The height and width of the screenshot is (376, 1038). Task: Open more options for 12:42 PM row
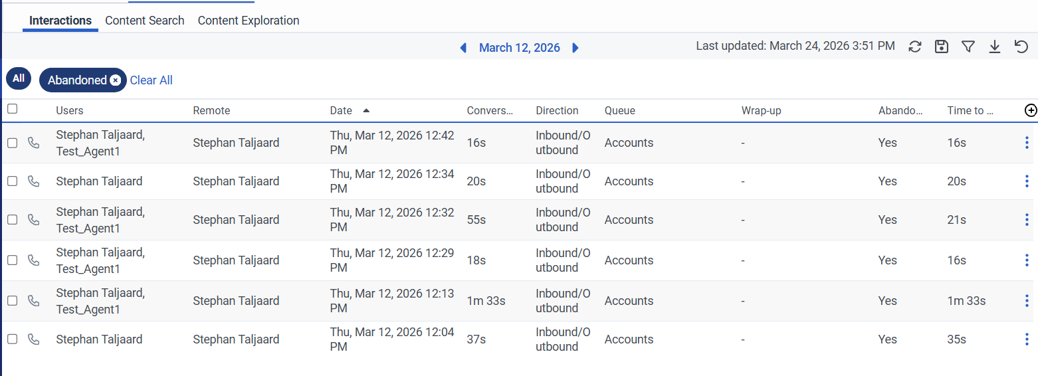1027,143
